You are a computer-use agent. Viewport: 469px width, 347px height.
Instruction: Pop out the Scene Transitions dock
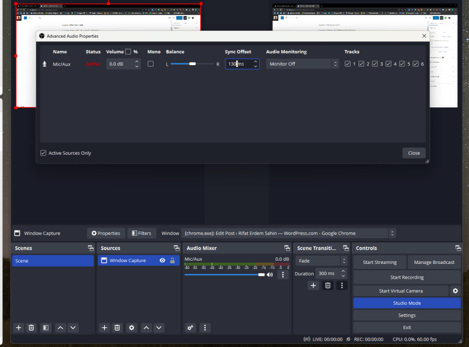click(x=346, y=248)
